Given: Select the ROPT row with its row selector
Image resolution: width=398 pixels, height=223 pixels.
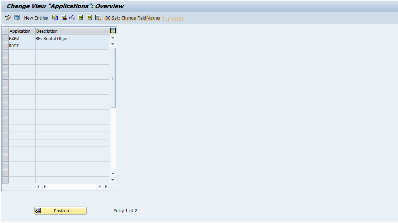Looking at the screenshot, I should point(5,46).
